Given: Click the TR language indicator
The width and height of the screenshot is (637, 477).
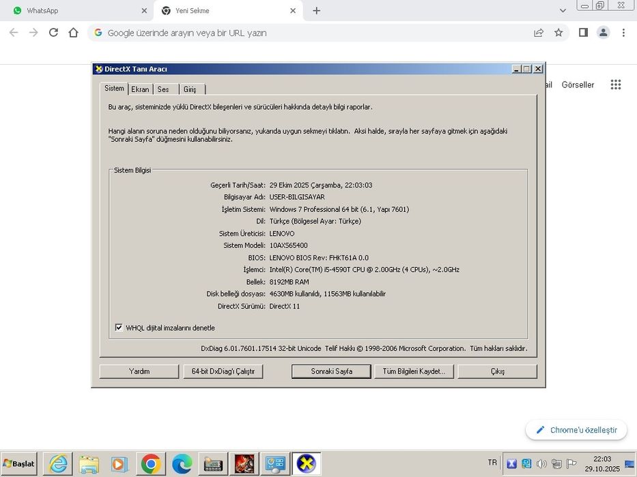Looking at the screenshot, I should [492, 463].
